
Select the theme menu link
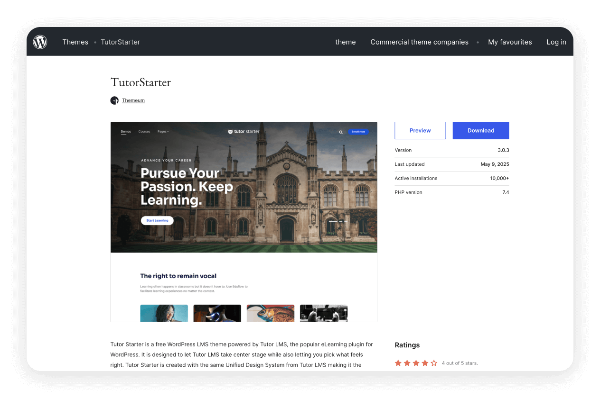[x=345, y=42]
